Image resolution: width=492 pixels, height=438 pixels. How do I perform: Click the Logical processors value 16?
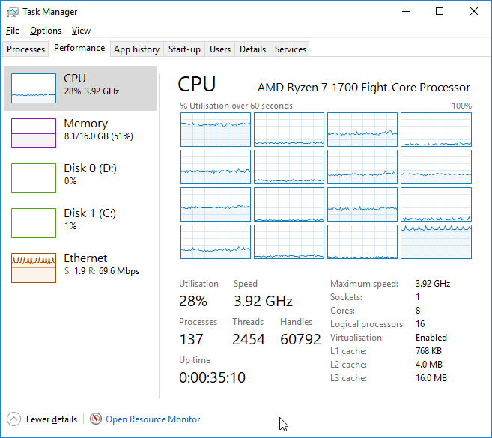click(x=420, y=324)
